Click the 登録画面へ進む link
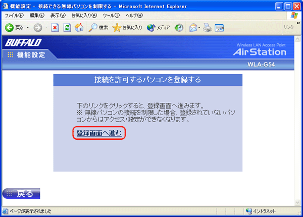The width and height of the screenshot is (303, 217). [x=98, y=133]
